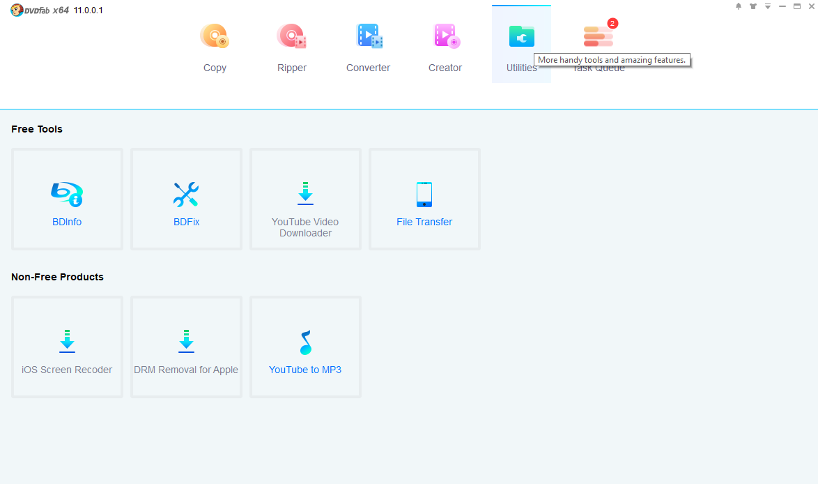Screen dimensions: 818x484
Task: Open iOS Screen Recoder tile
Action: point(68,347)
